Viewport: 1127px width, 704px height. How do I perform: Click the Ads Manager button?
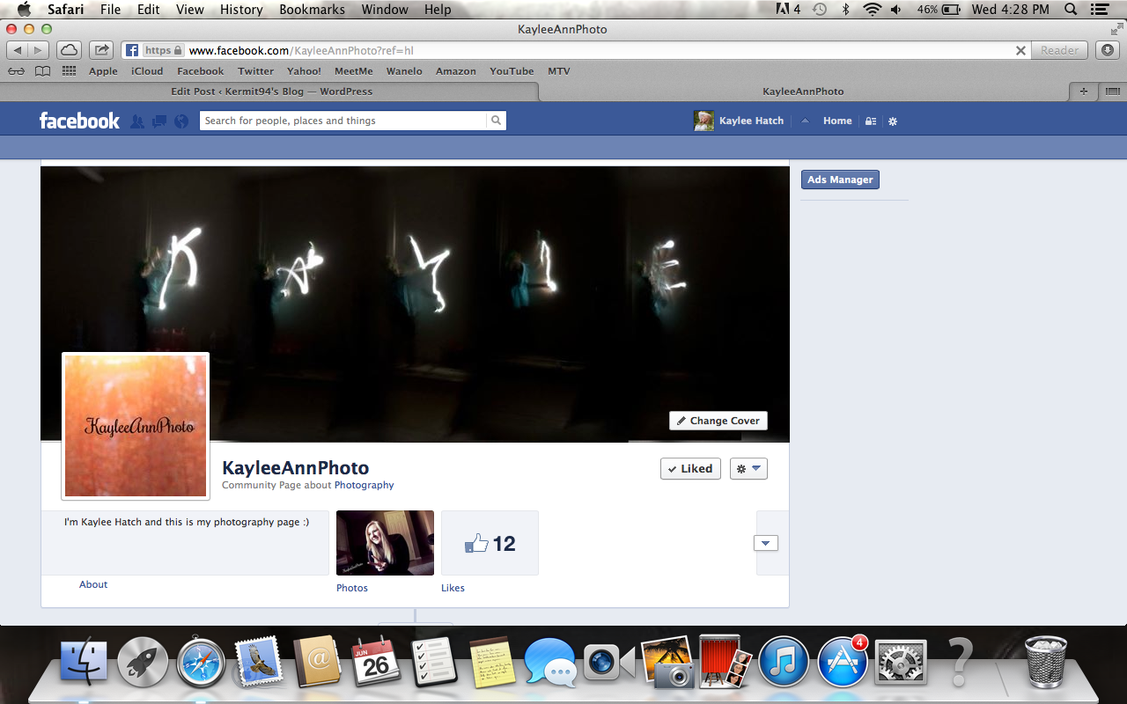(x=840, y=180)
